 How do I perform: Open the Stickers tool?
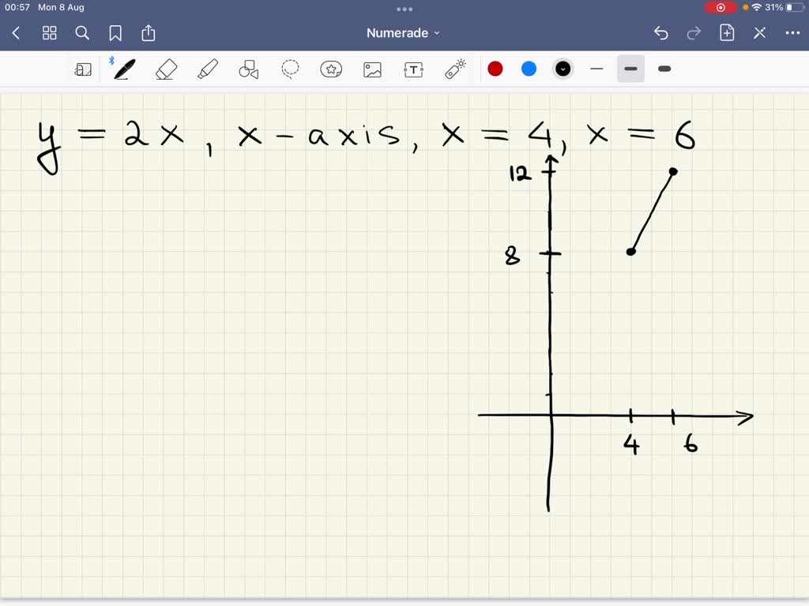[331, 69]
